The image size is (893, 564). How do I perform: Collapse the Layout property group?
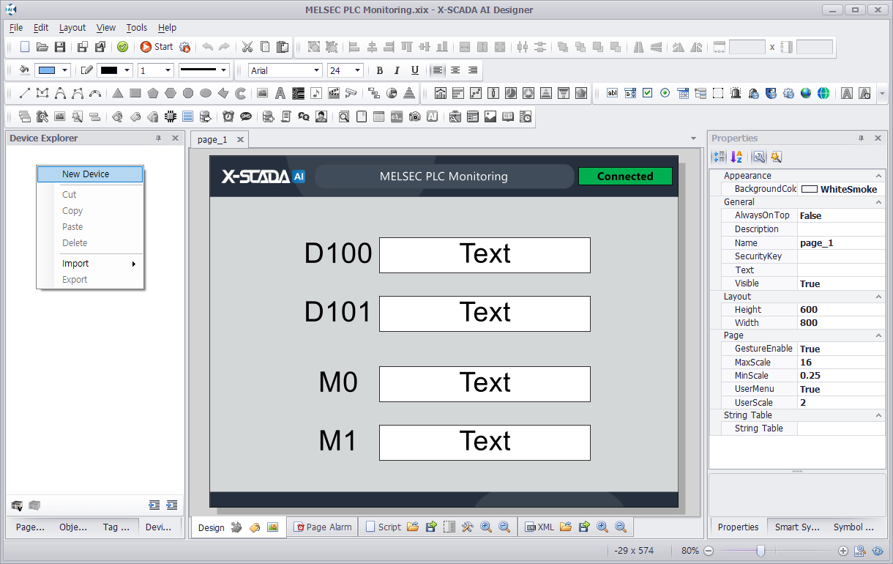[878, 297]
